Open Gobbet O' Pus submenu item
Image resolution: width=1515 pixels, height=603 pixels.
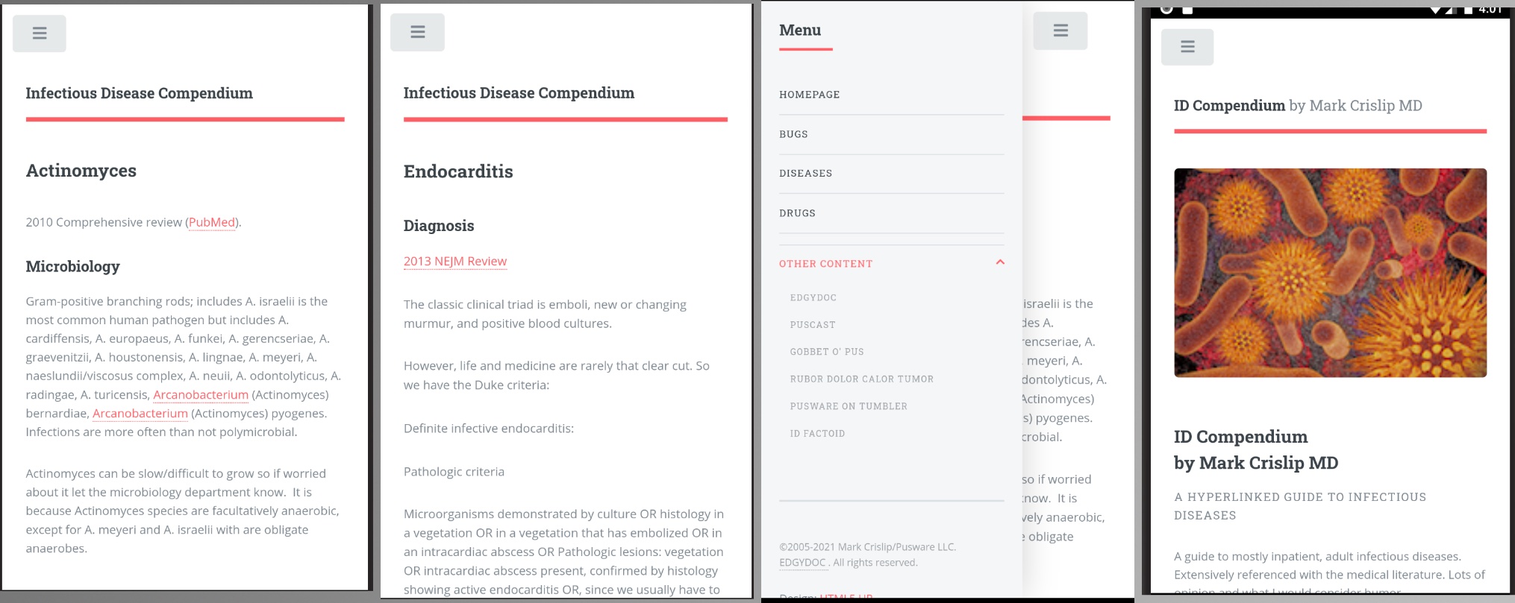(x=827, y=352)
